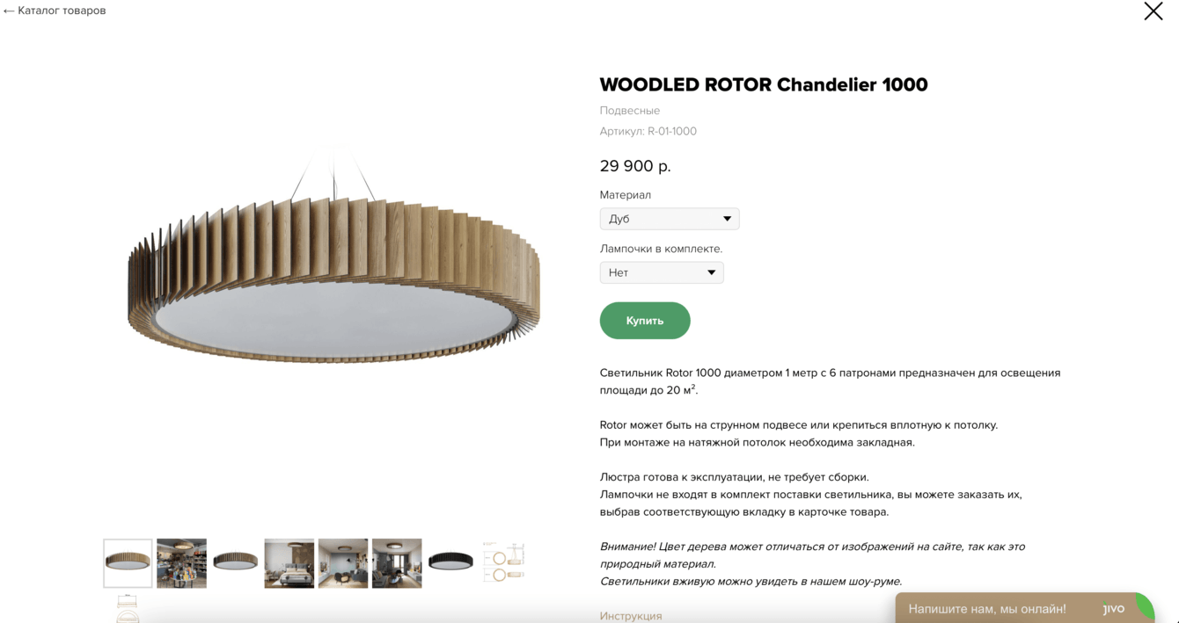Image resolution: width=1179 pixels, height=623 pixels.
Task: Show the shop interior photo thumbnail
Action: click(x=181, y=563)
